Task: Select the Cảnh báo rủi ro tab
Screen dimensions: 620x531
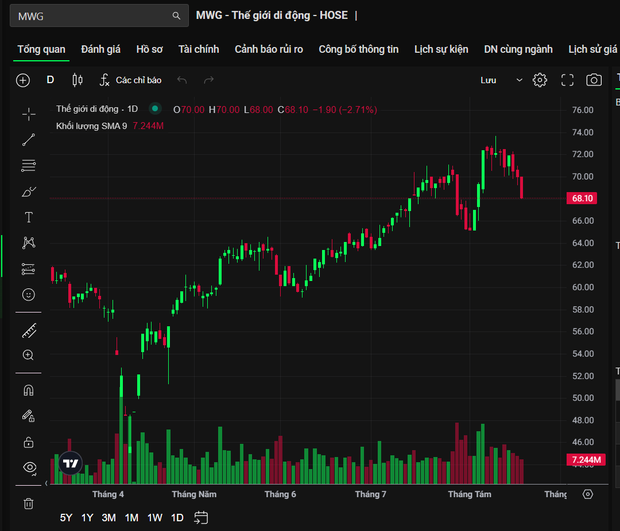Action: point(269,49)
